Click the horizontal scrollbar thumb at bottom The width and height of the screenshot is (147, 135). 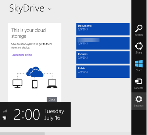22,134
